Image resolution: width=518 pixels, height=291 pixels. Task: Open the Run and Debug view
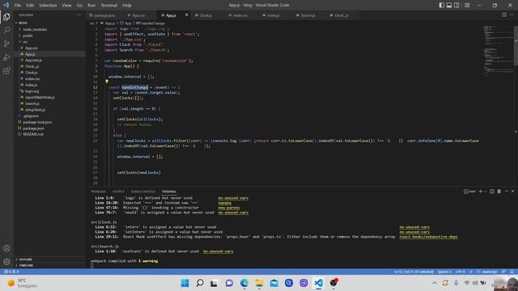[x=6, y=57]
